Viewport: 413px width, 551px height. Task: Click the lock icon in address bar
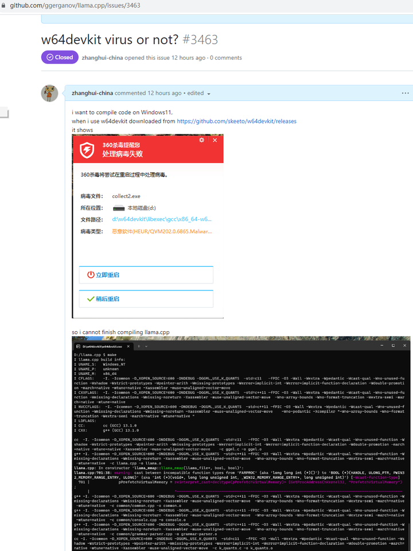click(3, 6)
